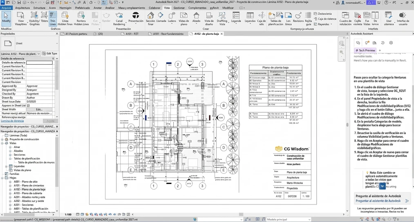Select Tabla de planificación de muros item
The width and height of the screenshot is (414, 222).
pos(36,162)
